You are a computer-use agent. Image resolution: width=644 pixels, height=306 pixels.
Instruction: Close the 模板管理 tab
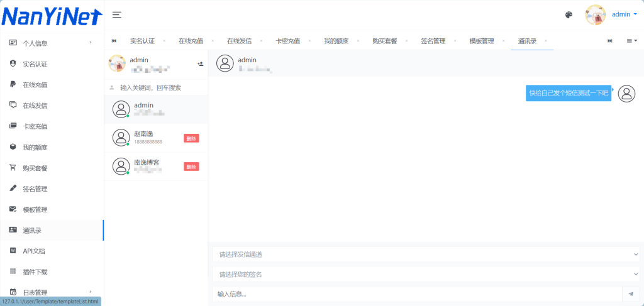tap(504, 41)
